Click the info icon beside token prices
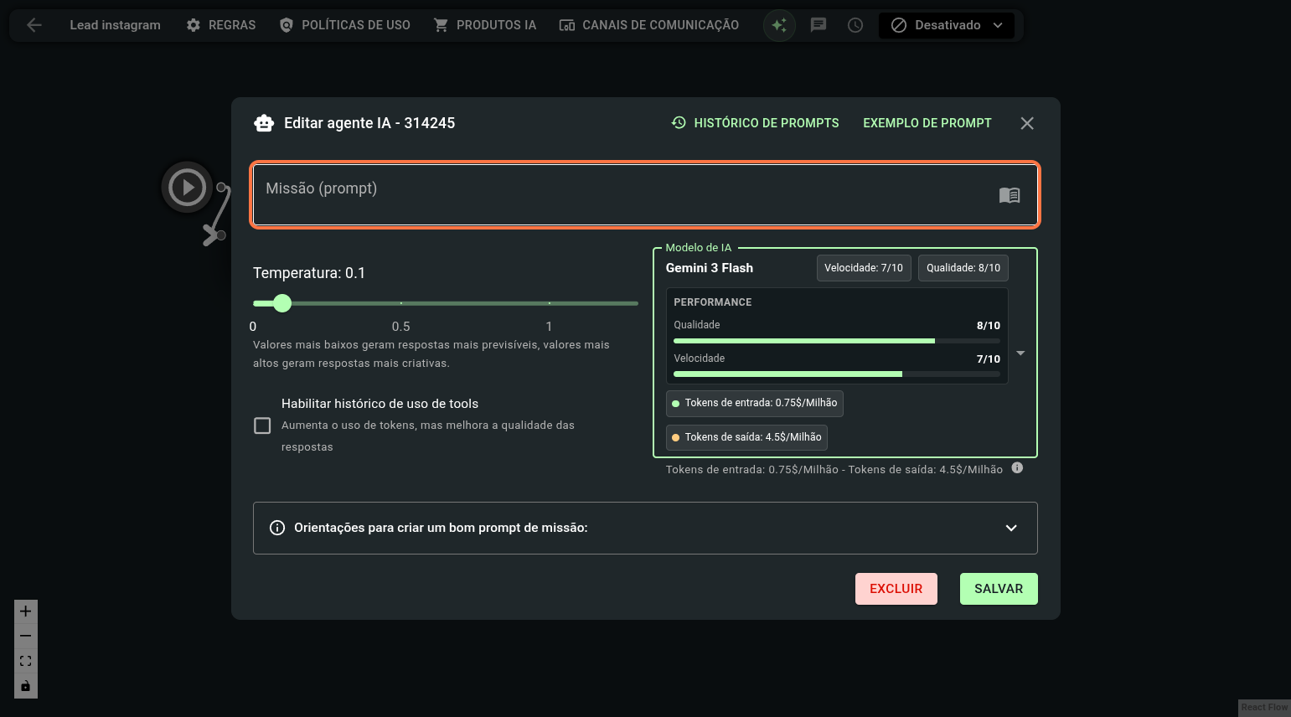Image resolution: width=1291 pixels, height=717 pixels. (x=1017, y=468)
